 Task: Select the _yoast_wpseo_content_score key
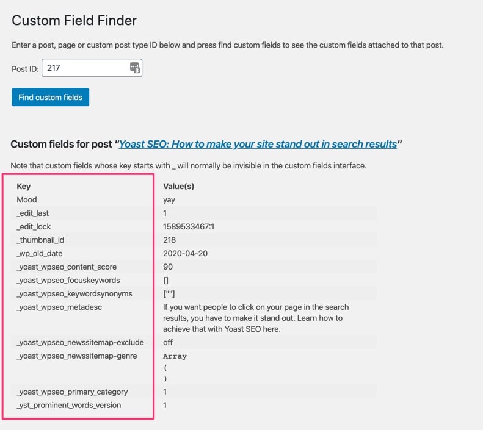tap(67, 267)
